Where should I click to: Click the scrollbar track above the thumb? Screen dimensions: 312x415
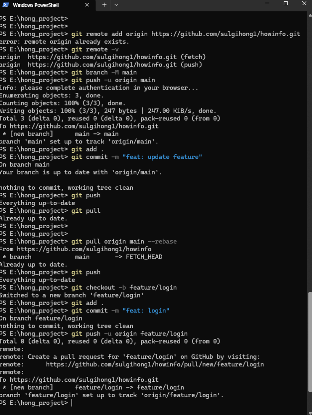coord(310,162)
